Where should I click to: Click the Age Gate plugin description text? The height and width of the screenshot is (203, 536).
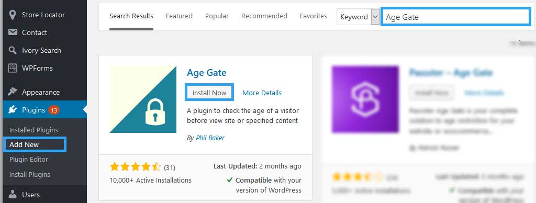(x=243, y=116)
